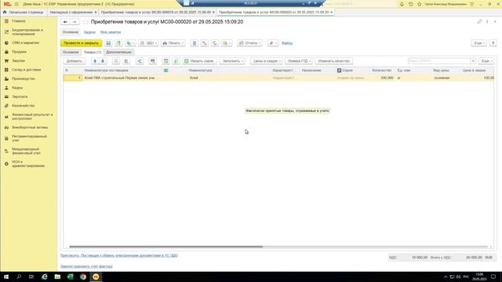Select the Клей nomenclature cell
The image size is (502, 282).
tap(229, 78)
